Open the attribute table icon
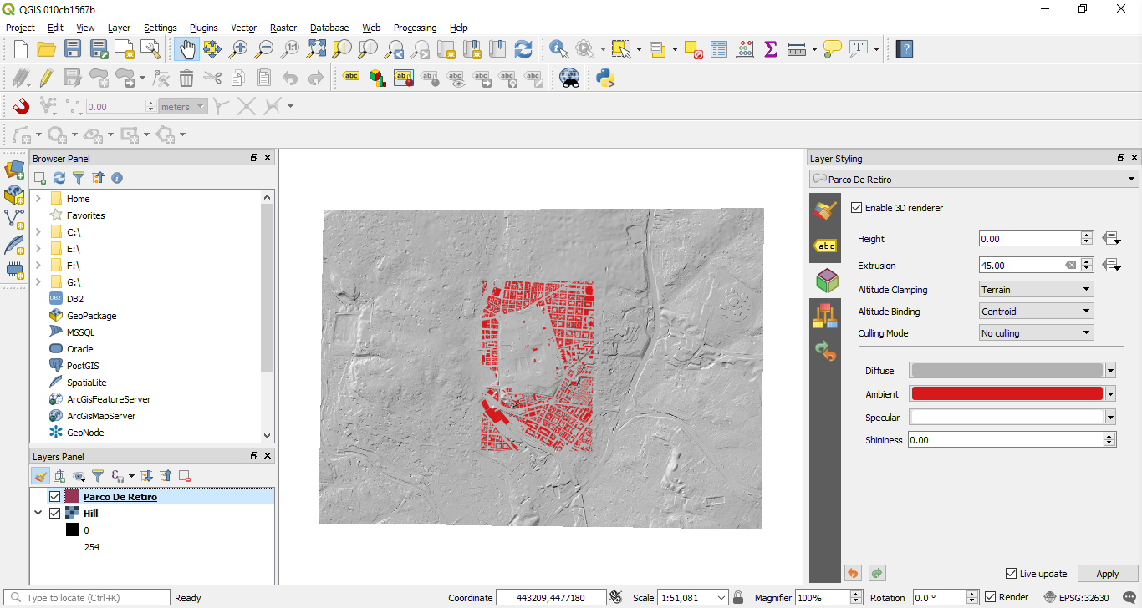The height and width of the screenshot is (608, 1142). pos(719,49)
